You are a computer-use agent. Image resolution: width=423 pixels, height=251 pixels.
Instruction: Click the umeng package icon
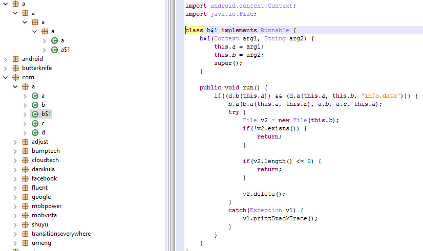click(26, 243)
